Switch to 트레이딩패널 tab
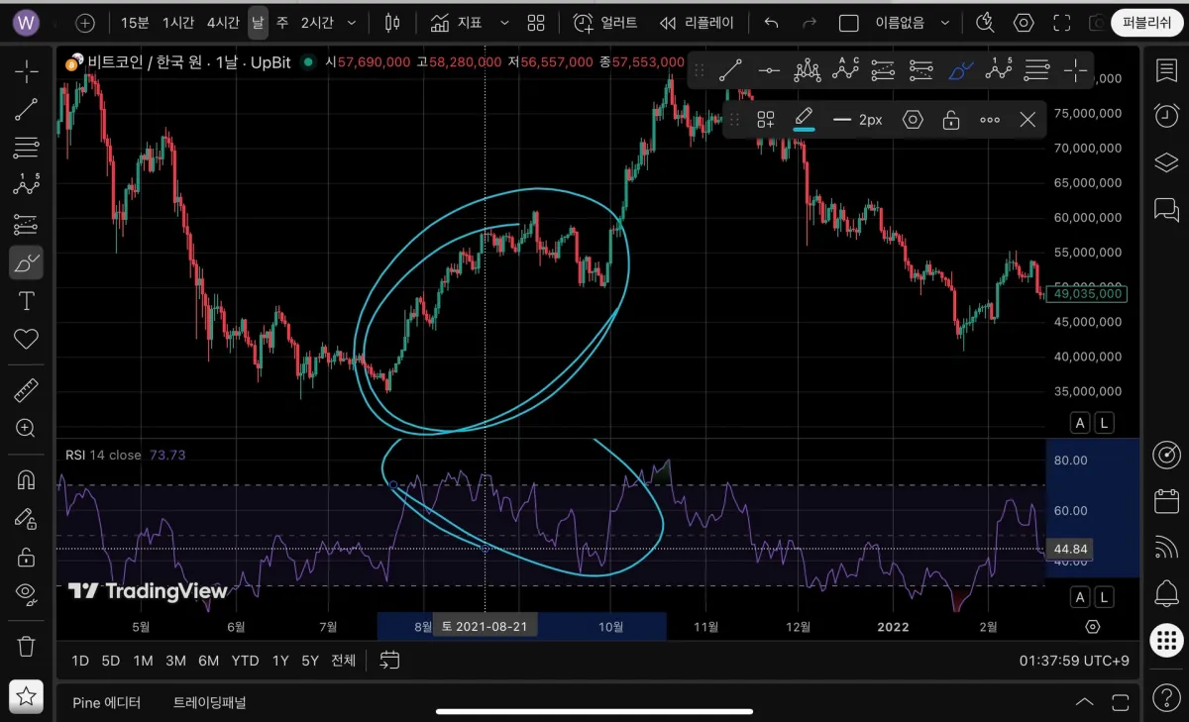 209,702
